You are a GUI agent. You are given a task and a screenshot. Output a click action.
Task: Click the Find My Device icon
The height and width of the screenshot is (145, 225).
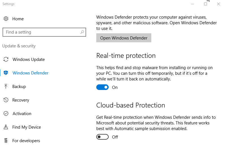(x=6, y=127)
